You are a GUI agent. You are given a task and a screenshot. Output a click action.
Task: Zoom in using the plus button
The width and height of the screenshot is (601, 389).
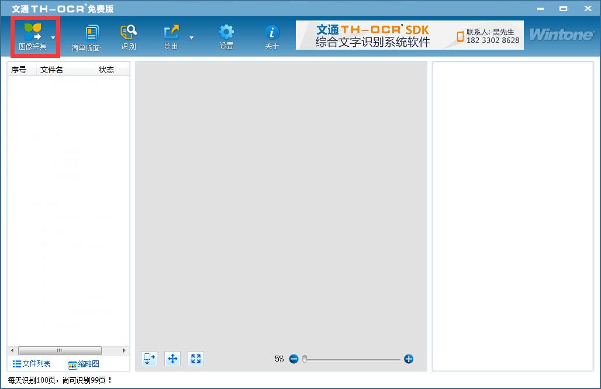(x=409, y=359)
